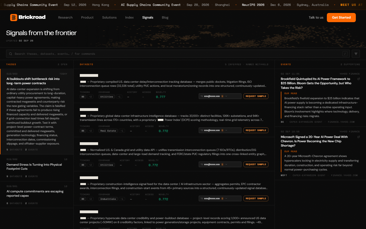
Task: Open external link icon for Brookfield event
Action: 359,79
